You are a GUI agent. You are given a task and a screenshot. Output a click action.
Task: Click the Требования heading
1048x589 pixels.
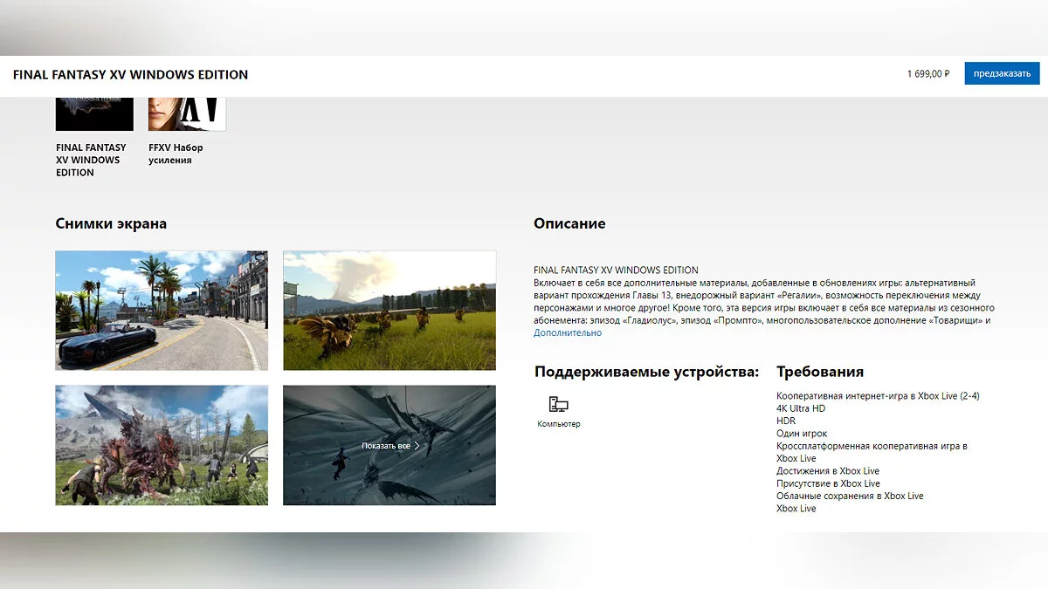click(820, 372)
